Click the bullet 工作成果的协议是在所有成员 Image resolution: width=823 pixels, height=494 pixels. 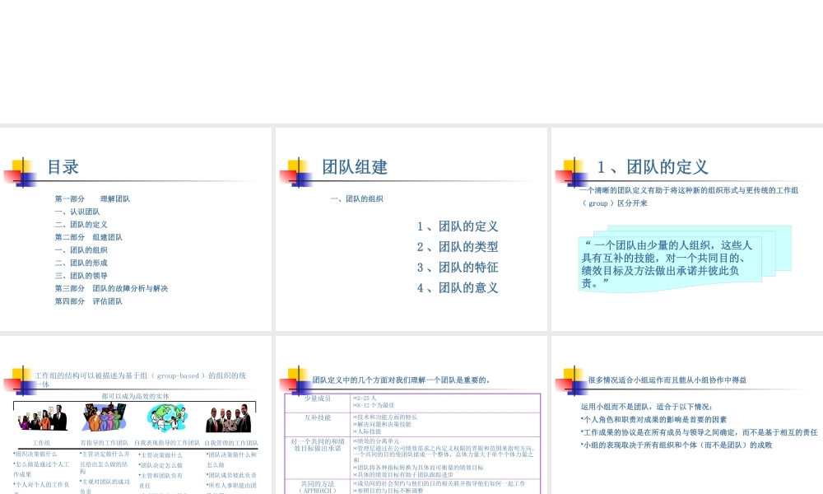click(x=699, y=432)
